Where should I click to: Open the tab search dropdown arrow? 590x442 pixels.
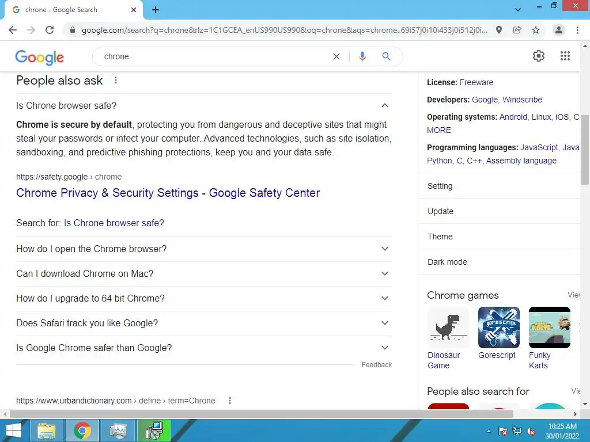[518, 10]
